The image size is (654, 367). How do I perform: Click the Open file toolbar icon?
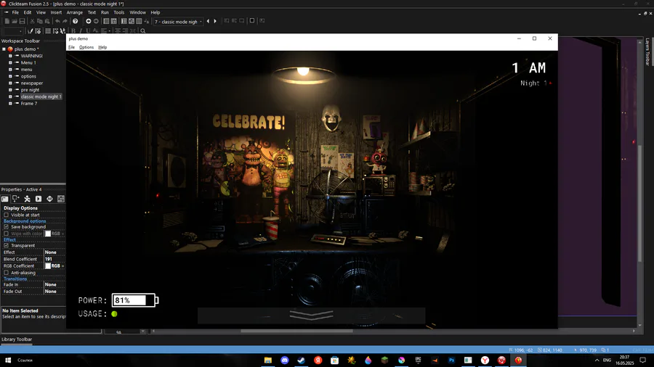pos(15,21)
